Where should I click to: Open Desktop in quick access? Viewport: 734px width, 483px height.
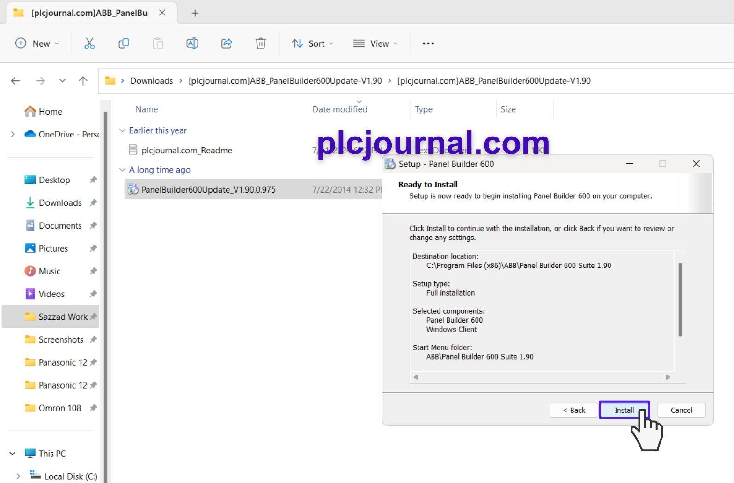click(54, 180)
